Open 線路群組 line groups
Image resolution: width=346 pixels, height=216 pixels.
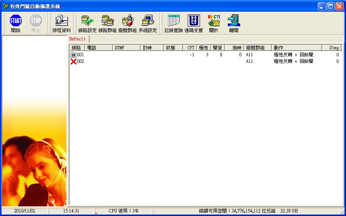point(107,24)
